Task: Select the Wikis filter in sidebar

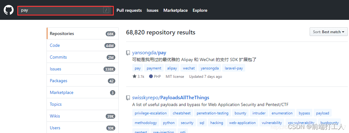Action: click(x=82, y=116)
